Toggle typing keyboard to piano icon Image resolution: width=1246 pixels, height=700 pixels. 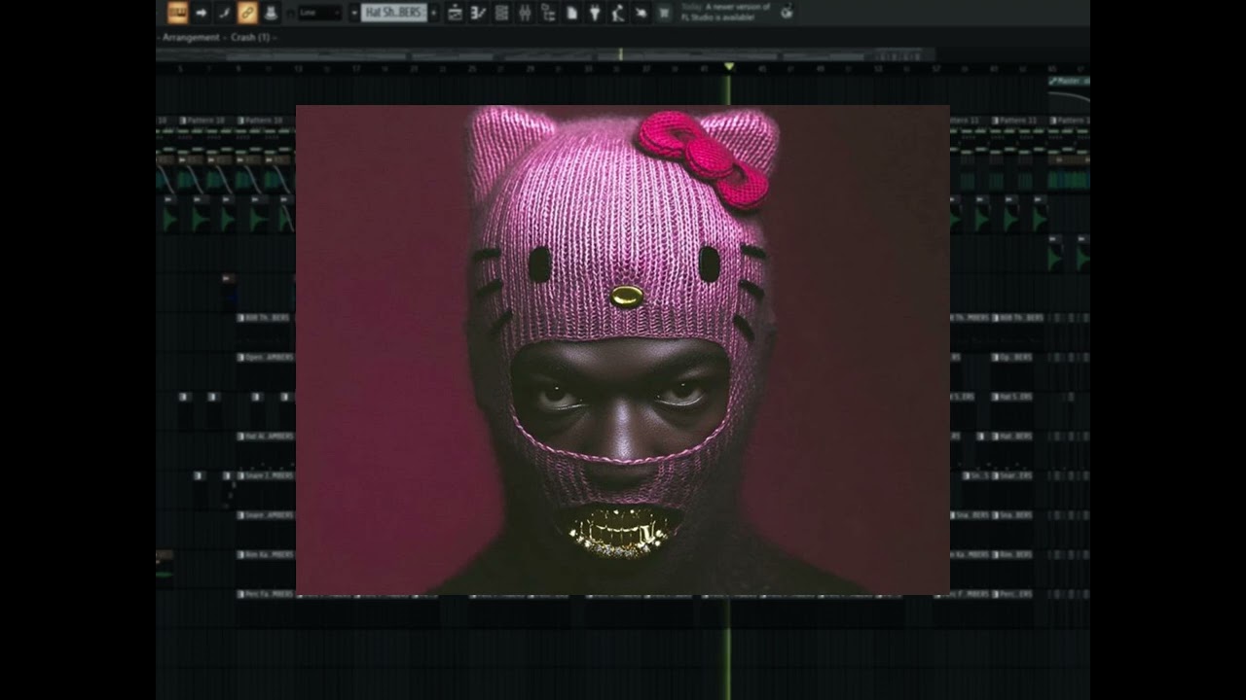[177, 13]
